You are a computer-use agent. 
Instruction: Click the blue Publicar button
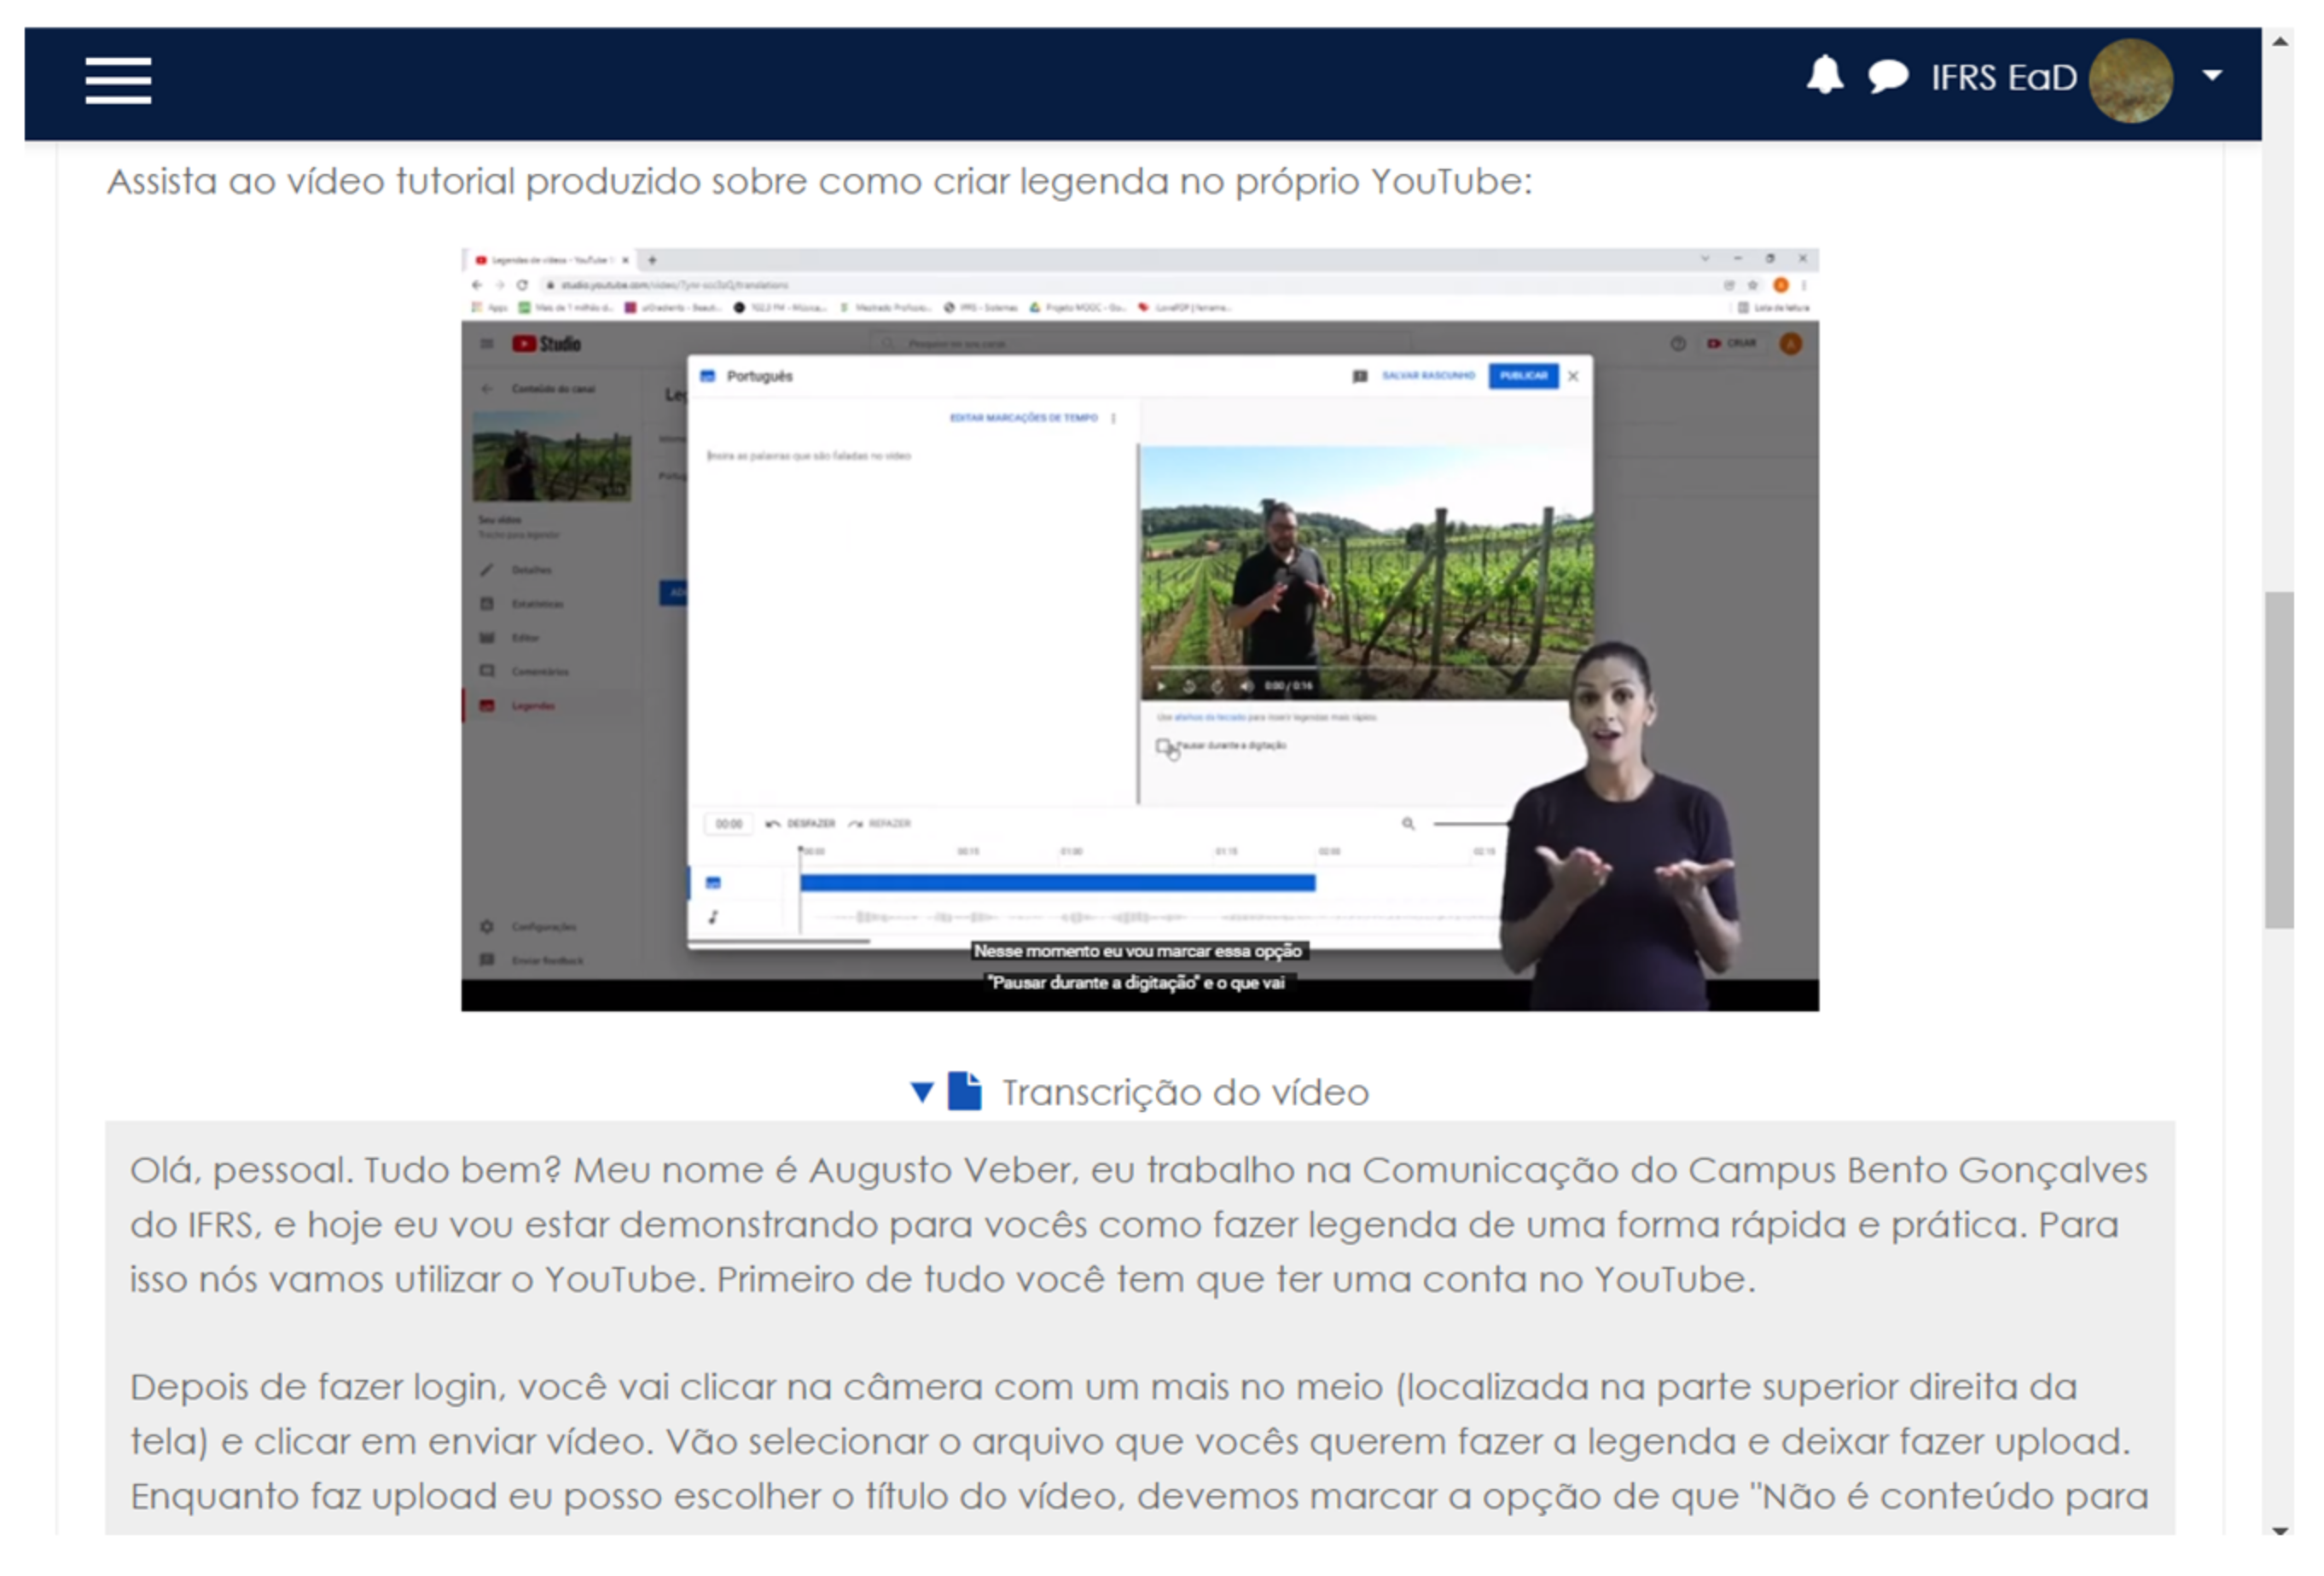click(x=1522, y=376)
